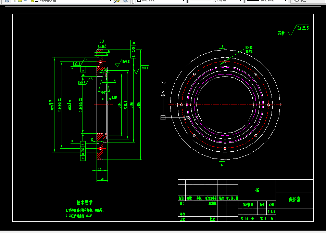
Task: Select the "标记" title block cell
Action: (x=182, y=198)
